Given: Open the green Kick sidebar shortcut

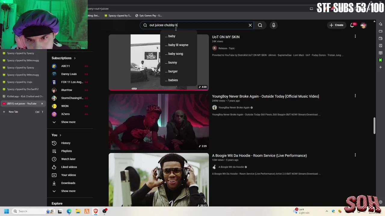Looking at the screenshot, I should (x=380, y=60).
